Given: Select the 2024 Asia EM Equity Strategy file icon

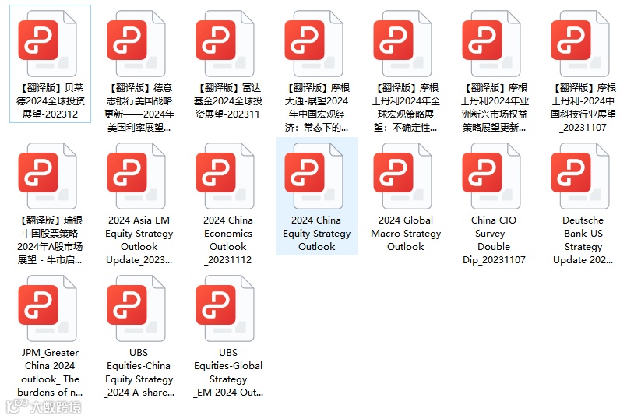Looking at the screenshot, I should (x=136, y=176).
